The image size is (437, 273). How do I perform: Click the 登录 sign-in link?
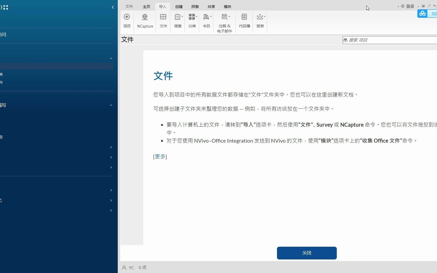click(408, 6)
